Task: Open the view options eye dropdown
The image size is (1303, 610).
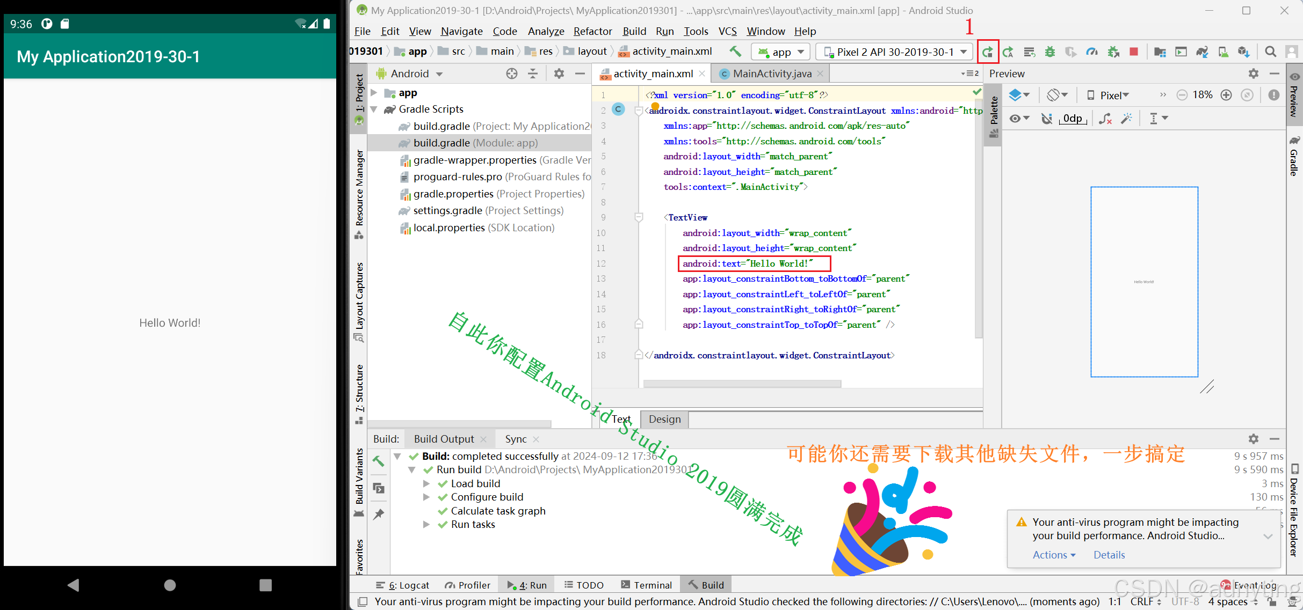Action: pyautogui.click(x=1018, y=118)
